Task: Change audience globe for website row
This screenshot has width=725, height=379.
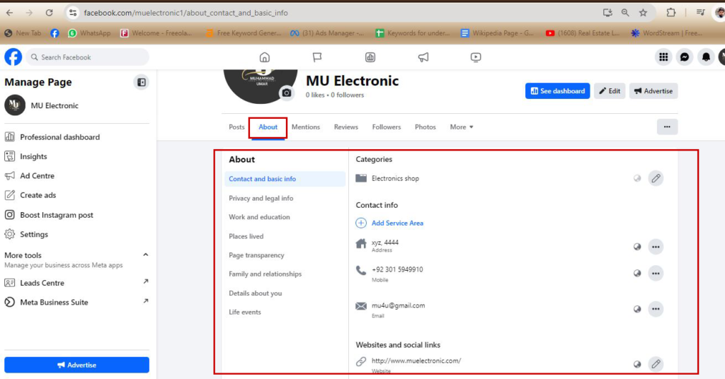Action: tap(637, 363)
